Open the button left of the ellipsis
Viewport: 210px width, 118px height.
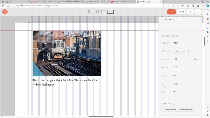point(190,12)
